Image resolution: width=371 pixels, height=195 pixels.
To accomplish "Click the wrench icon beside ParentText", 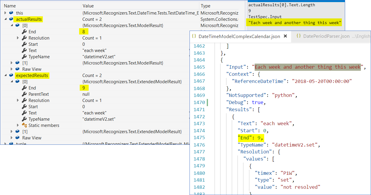I will pos(24,94).
